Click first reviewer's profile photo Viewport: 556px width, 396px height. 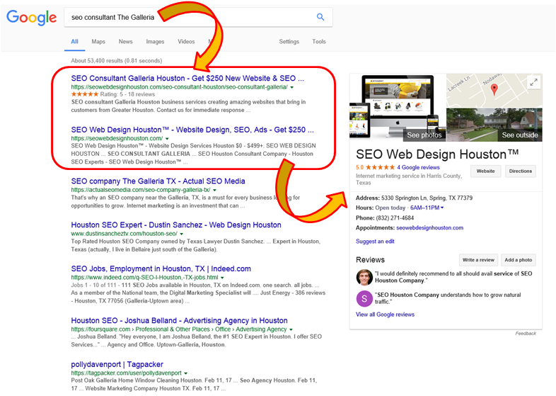pyautogui.click(x=364, y=277)
